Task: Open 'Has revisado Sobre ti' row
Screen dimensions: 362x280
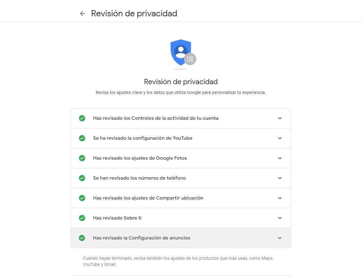Action: [x=117, y=218]
